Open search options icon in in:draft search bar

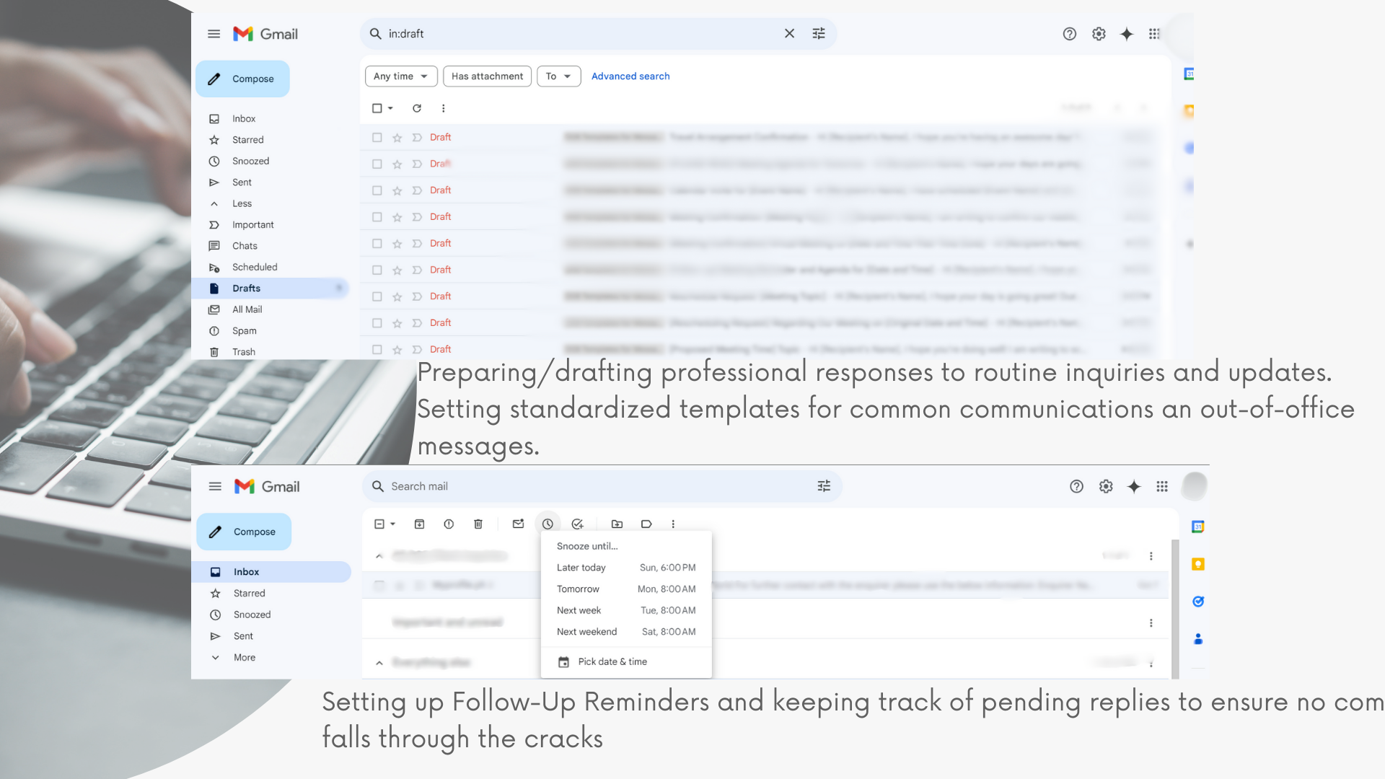click(x=819, y=34)
